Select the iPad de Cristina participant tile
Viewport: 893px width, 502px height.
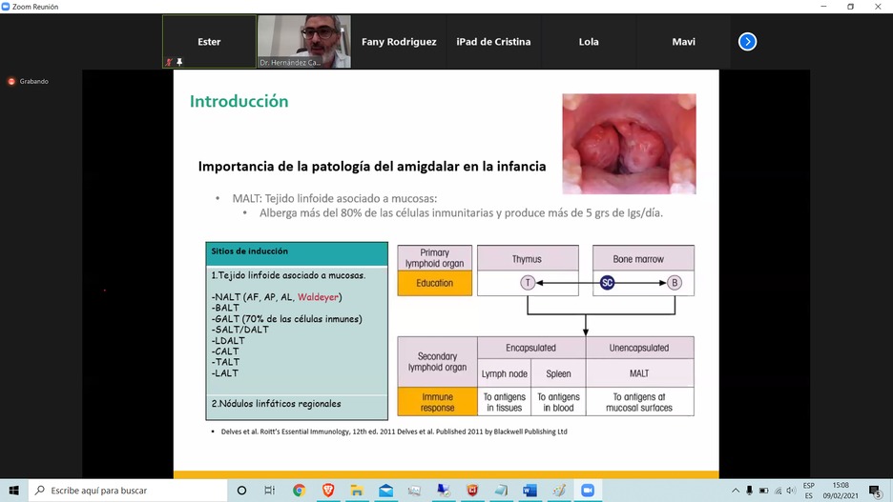[x=493, y=42]
